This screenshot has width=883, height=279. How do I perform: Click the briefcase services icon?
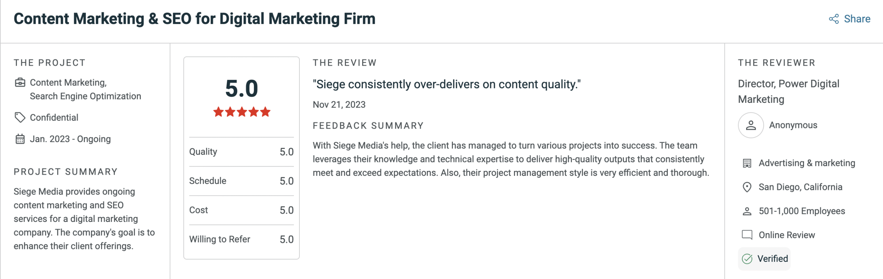(x=20, y=83)
